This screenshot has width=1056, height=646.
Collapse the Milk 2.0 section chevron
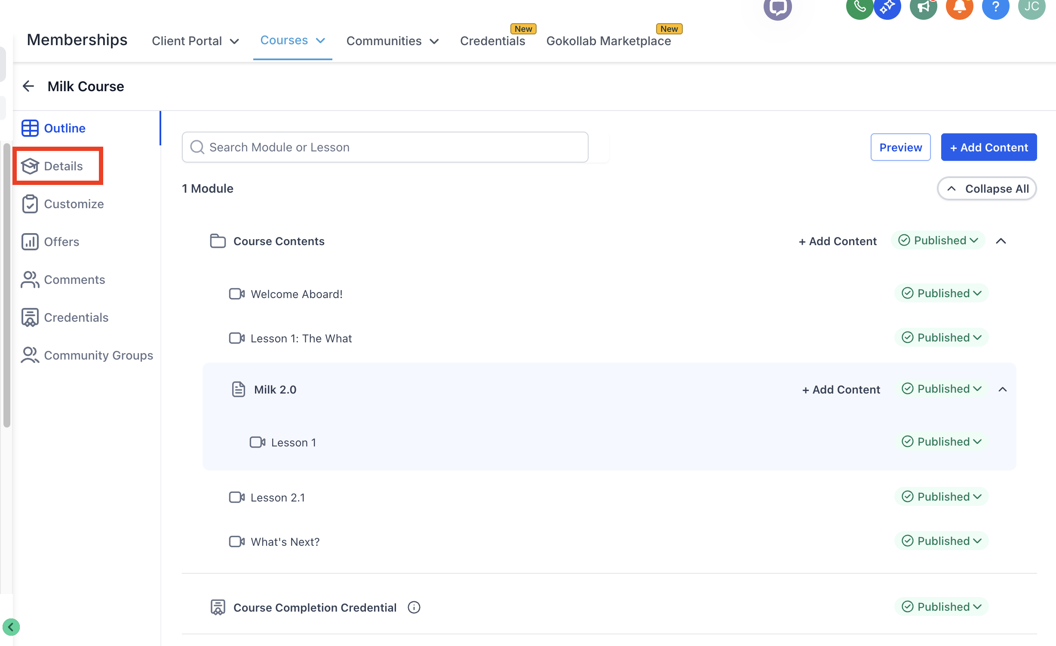coord(1003,389)
